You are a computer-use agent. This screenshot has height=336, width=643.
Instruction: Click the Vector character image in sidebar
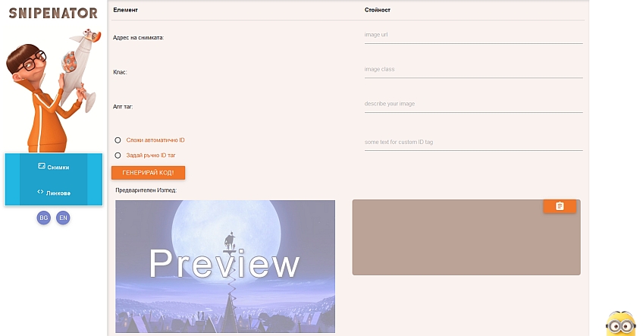(53, 90)
